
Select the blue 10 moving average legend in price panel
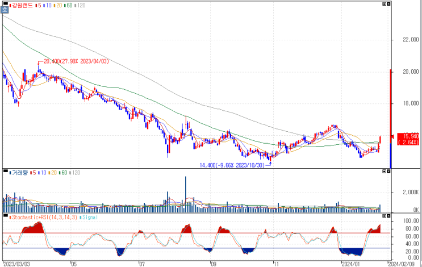48,5
